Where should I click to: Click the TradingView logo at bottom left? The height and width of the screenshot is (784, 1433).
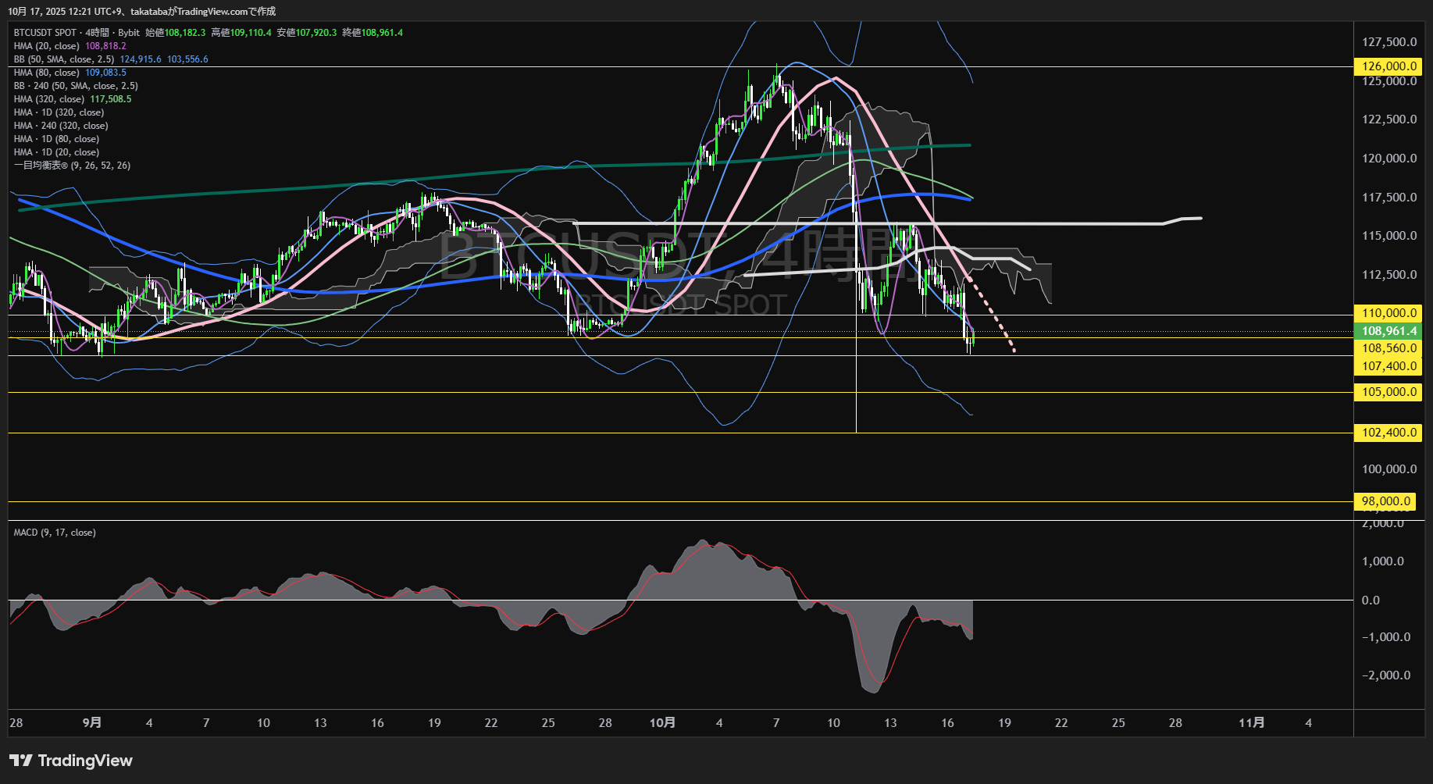coord(71,761)
